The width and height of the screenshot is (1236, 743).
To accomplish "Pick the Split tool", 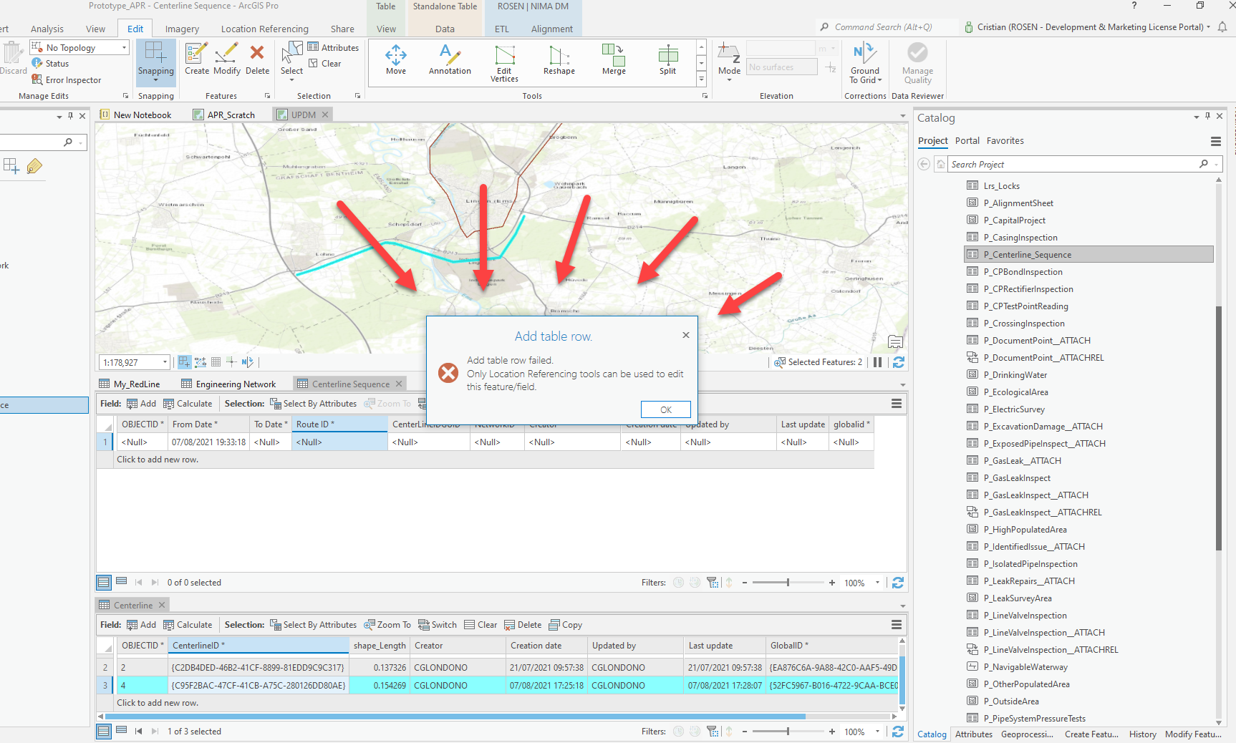I will 668,60.
